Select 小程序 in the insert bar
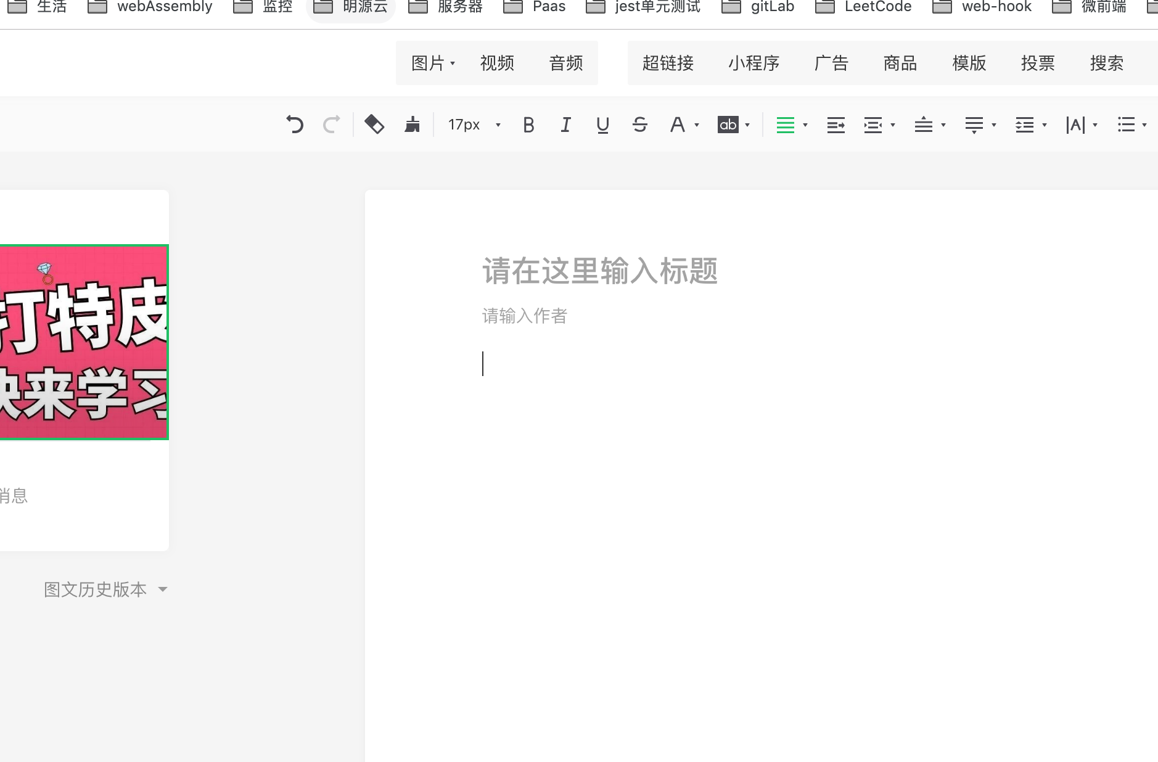The image size is (1158, 762). coord(754,63)
